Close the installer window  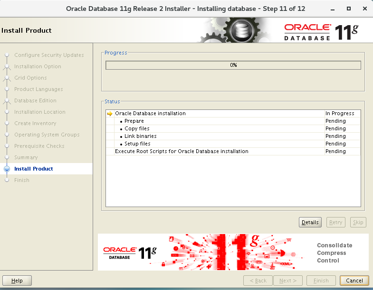coord(364,9)
